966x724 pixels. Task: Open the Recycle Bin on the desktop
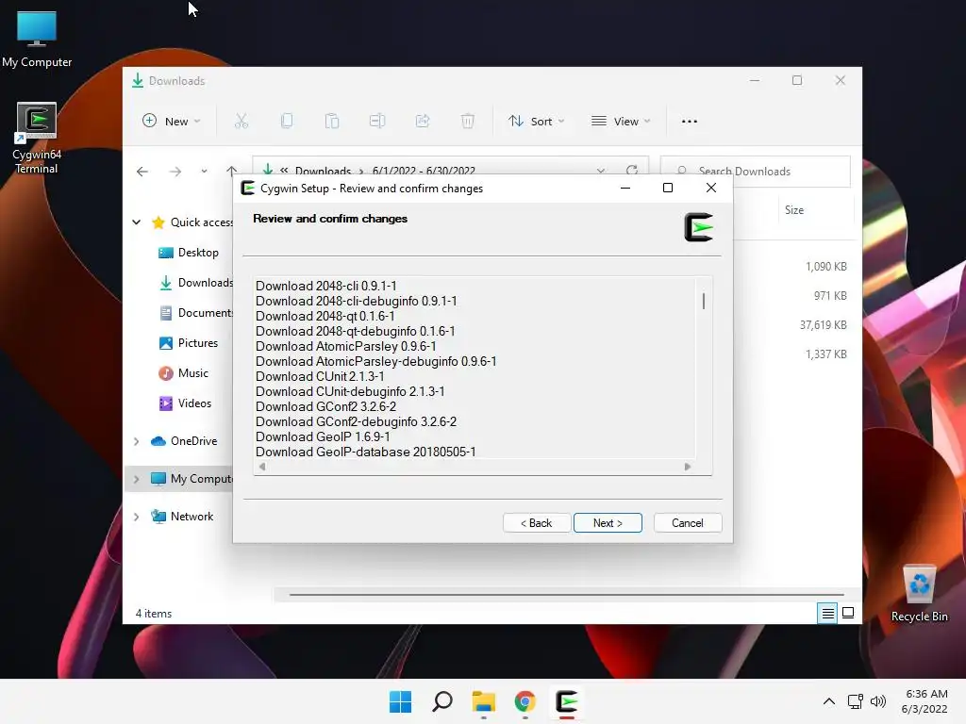coord(919,594)
